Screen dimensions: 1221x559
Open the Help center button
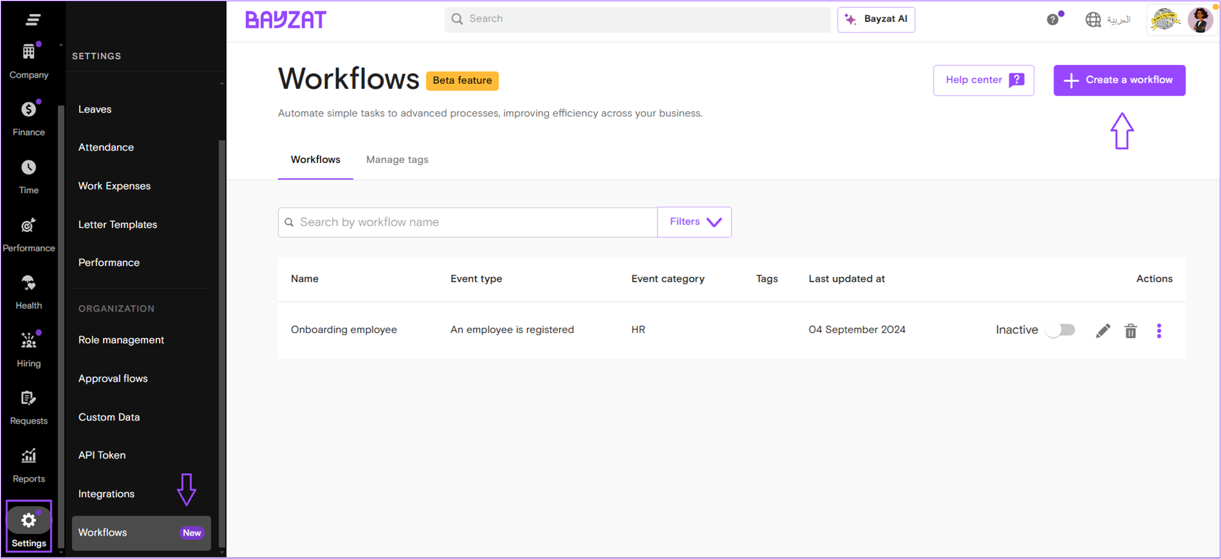coord(983,80)
